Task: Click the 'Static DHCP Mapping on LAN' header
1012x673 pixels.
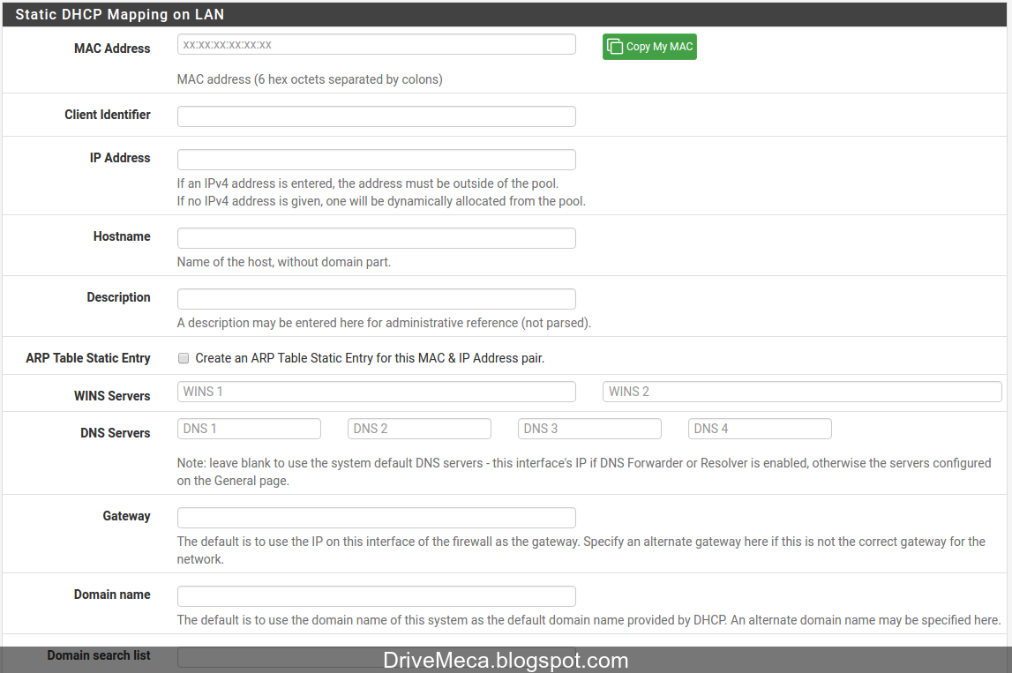Action: 119,14
